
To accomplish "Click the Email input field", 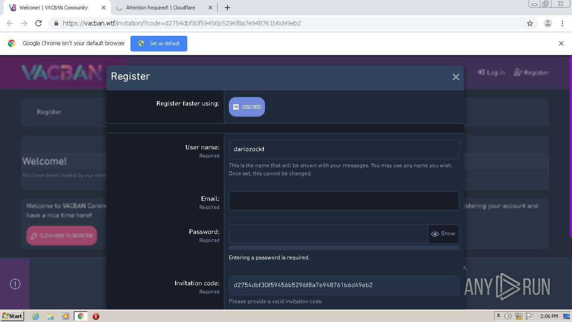I will click(x=344, y=201).
